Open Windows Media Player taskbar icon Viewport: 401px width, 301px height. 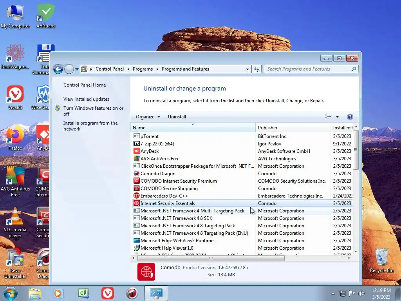click(59, 293)
